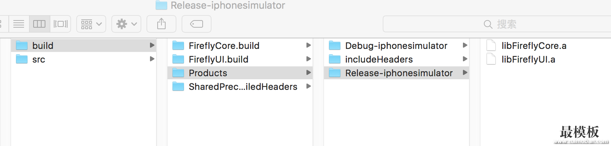Select the includeHeaders folder
Screen dimensions: 611x146
point(397,59)
